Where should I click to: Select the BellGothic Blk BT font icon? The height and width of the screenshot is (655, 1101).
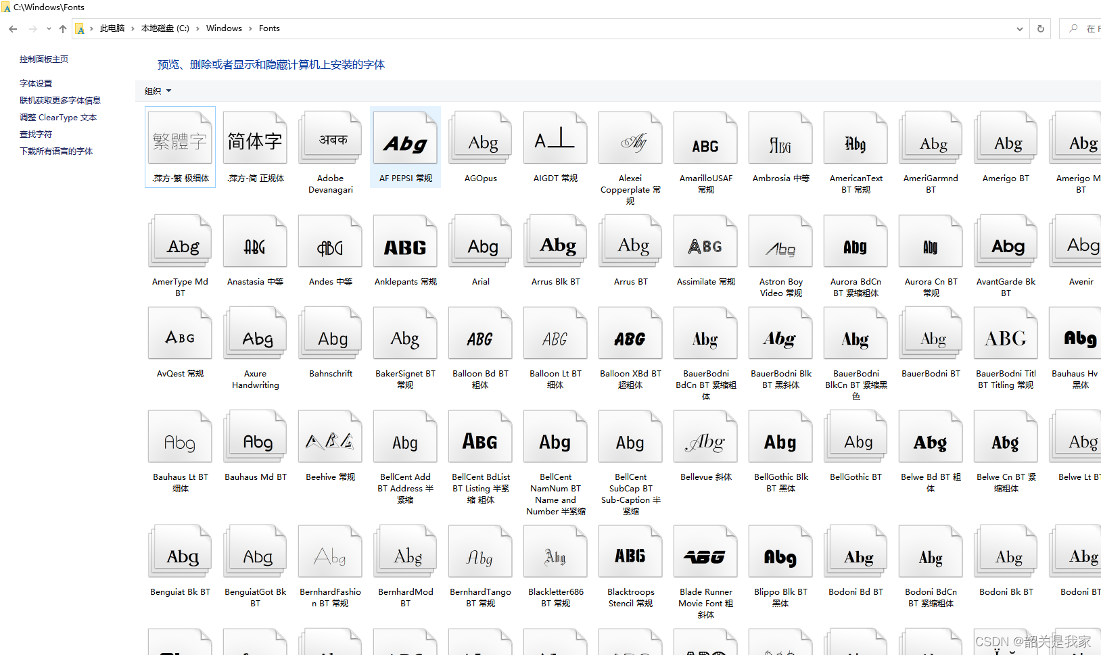point(780,437)
